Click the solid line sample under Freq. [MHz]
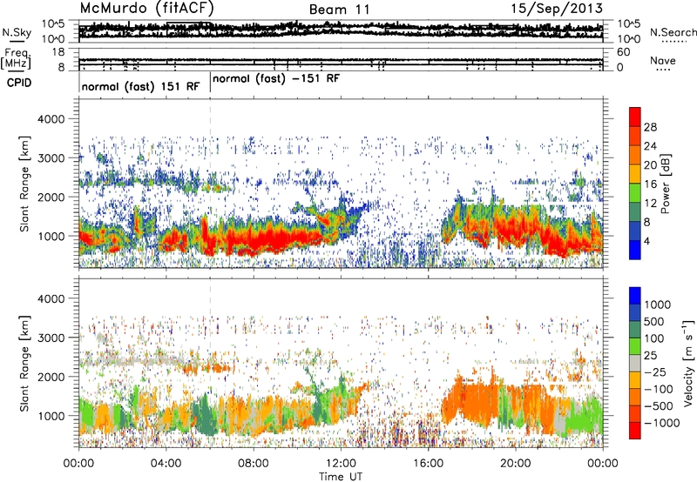The height and width of the screenshot is (482, 697). click(17, 71)
